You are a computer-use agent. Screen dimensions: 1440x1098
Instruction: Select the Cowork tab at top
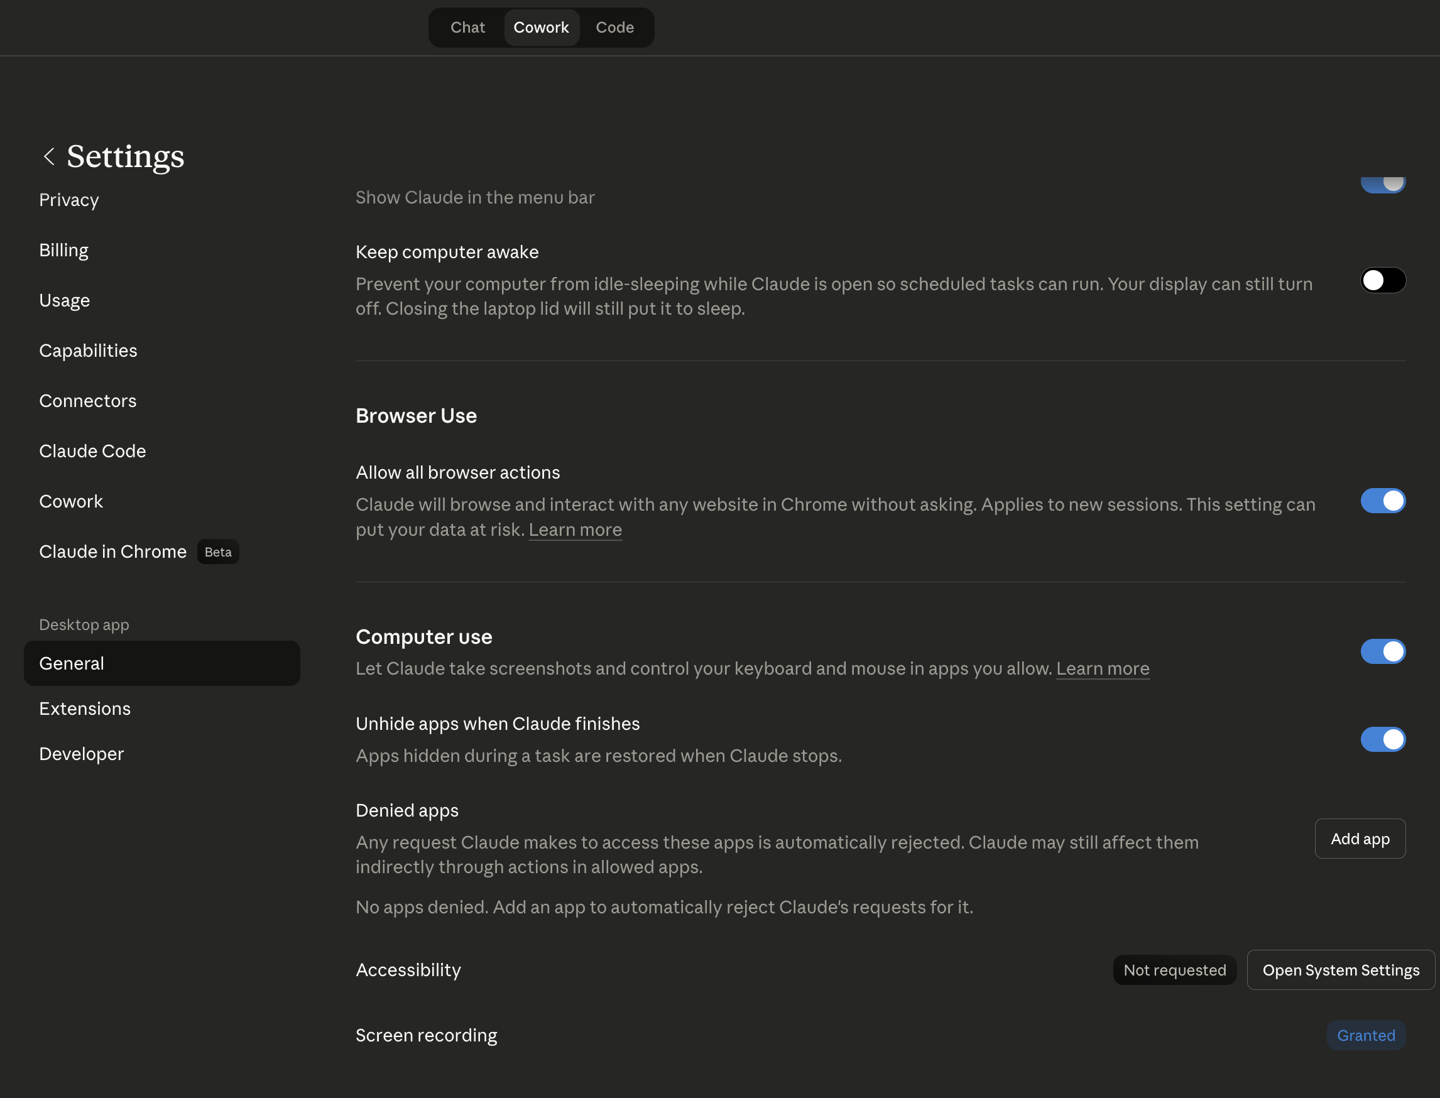pyautogui.click(x=540, y=28)
